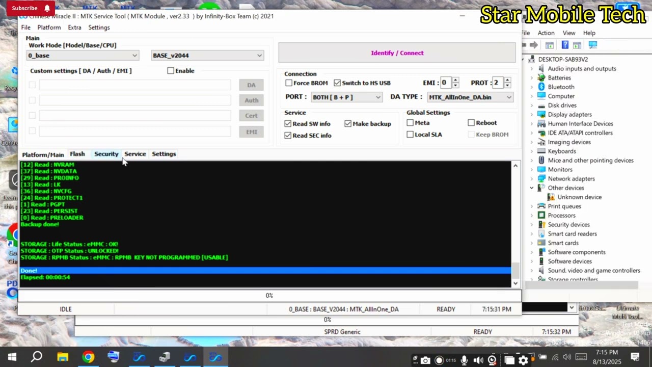Open Google Chrome from the taskbar
The height and width of the screenshot is (367, 652).
(88, 357)
